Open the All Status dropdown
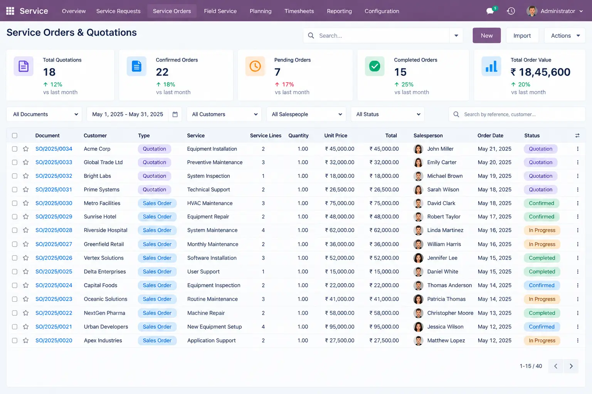 387,114
